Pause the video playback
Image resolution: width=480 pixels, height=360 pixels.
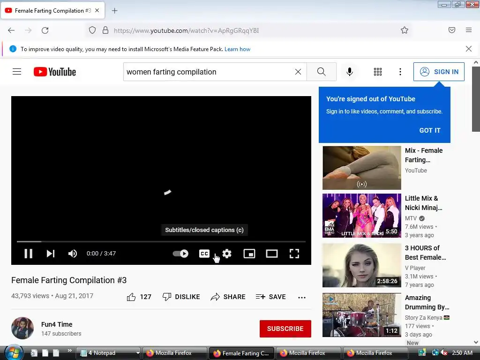[x=28, y=254]
